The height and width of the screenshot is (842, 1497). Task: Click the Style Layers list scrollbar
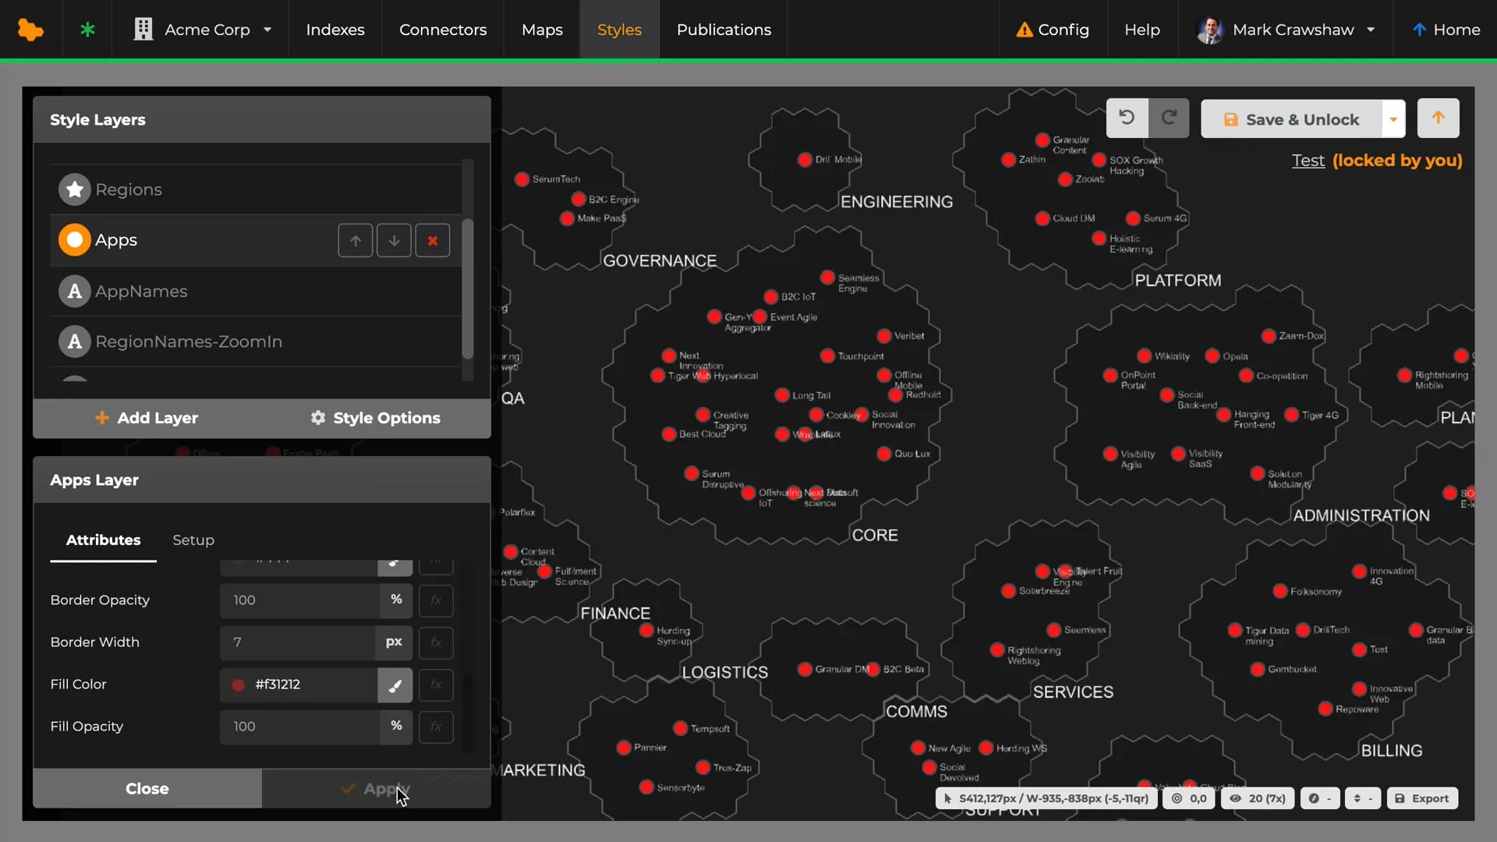coord(468,288)
